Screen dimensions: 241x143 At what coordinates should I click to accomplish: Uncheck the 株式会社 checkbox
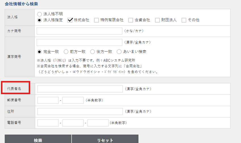pyautogui.click(x=70, y=20)
